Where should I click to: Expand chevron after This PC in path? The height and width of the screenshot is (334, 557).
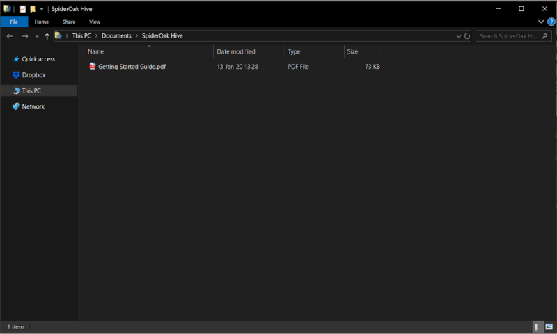96,36
